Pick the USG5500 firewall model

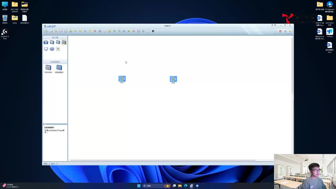click(x=48, y=69)
